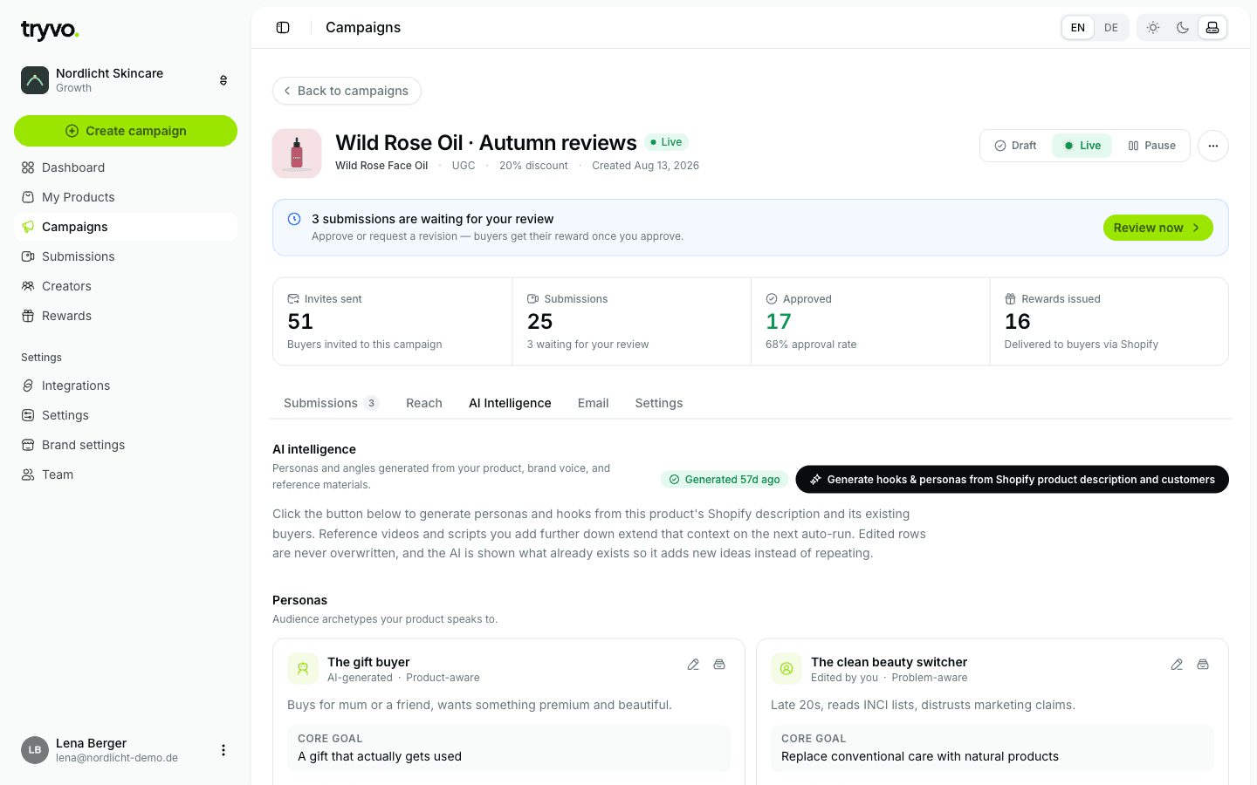Generate hooks & personas from Shopify
This screenshot has width=1257, height=785.
[1012, 480]
